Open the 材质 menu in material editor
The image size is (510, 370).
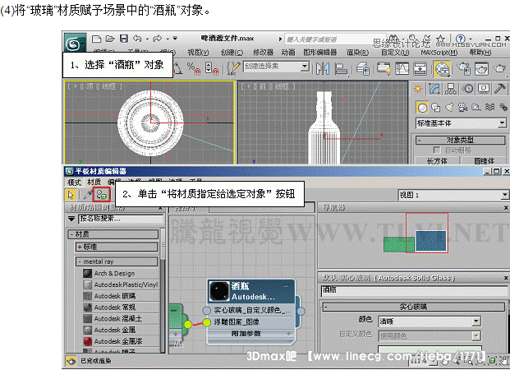click(x=94, y=182)
